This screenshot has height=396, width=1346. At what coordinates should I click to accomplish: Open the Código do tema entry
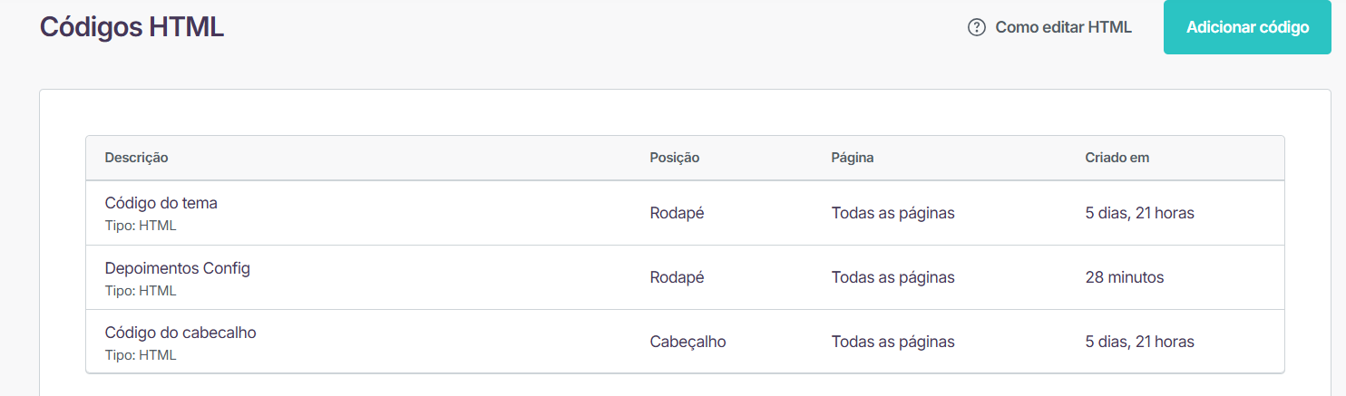pyautogui.click(x=161, y=203)
